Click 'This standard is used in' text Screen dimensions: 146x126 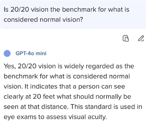tap(106, 107)
